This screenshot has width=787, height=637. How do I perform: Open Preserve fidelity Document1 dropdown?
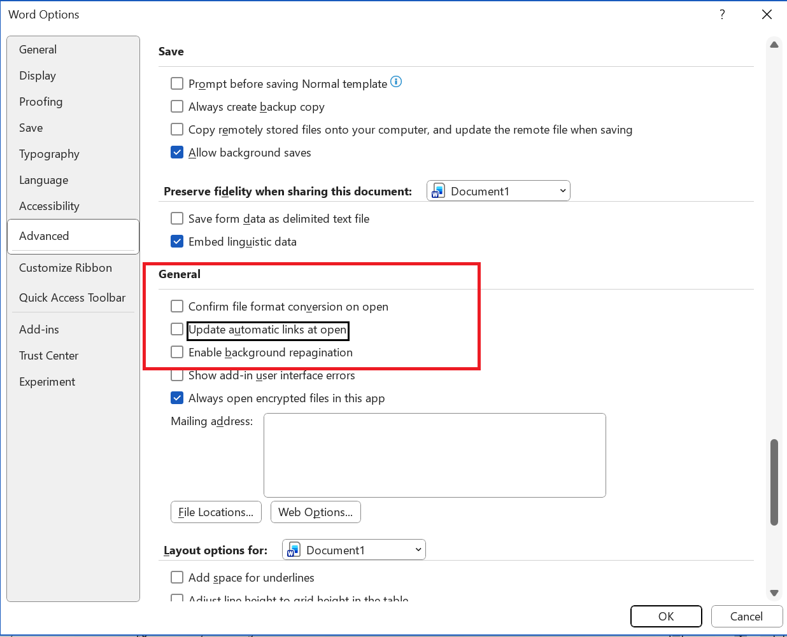click(x=499, y=191)
